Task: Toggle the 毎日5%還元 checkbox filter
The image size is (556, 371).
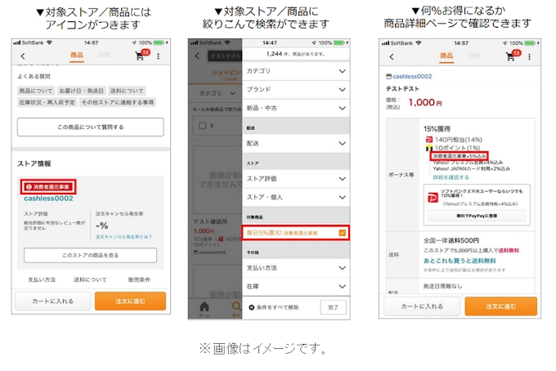Action: 342,234
